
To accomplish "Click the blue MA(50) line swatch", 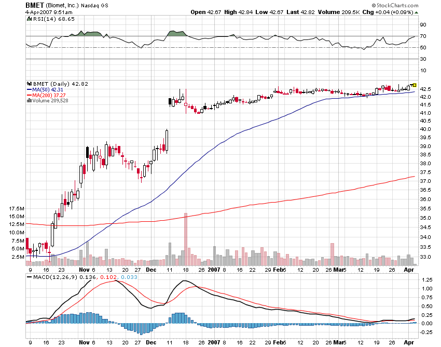I will coord(29,89).
